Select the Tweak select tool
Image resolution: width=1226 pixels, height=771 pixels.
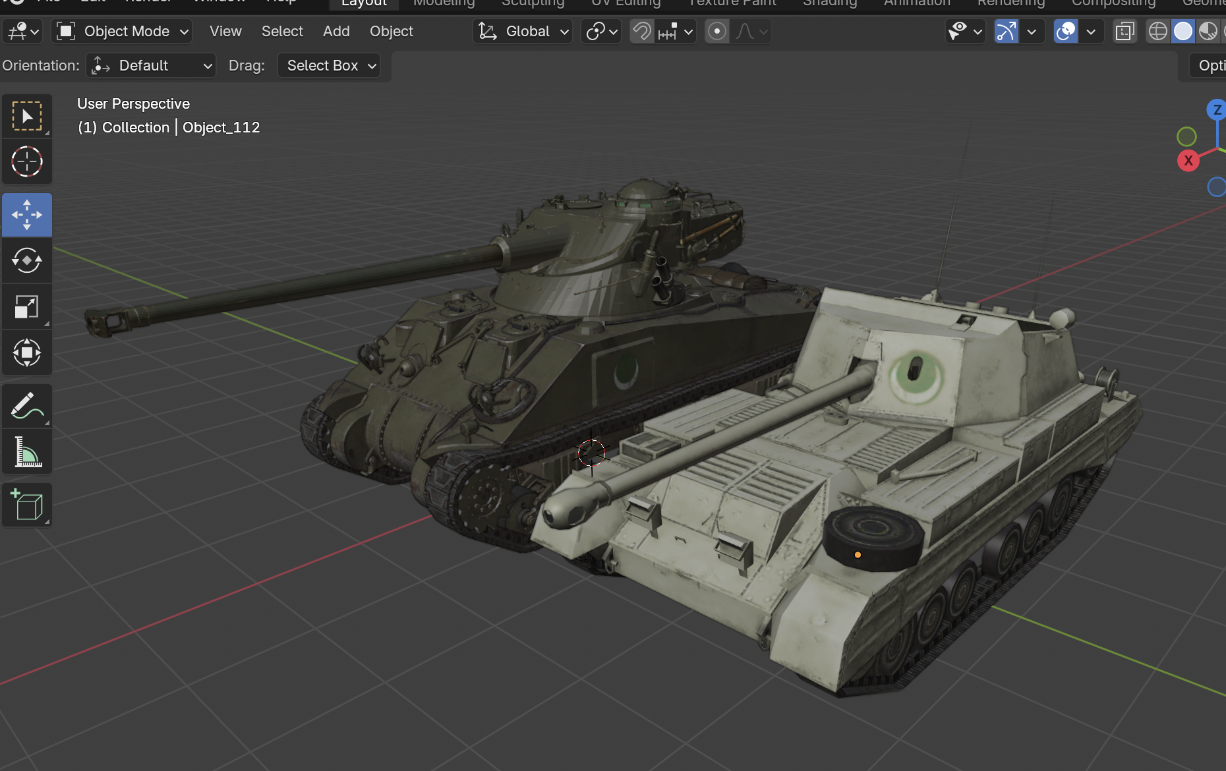pos(27,116)
